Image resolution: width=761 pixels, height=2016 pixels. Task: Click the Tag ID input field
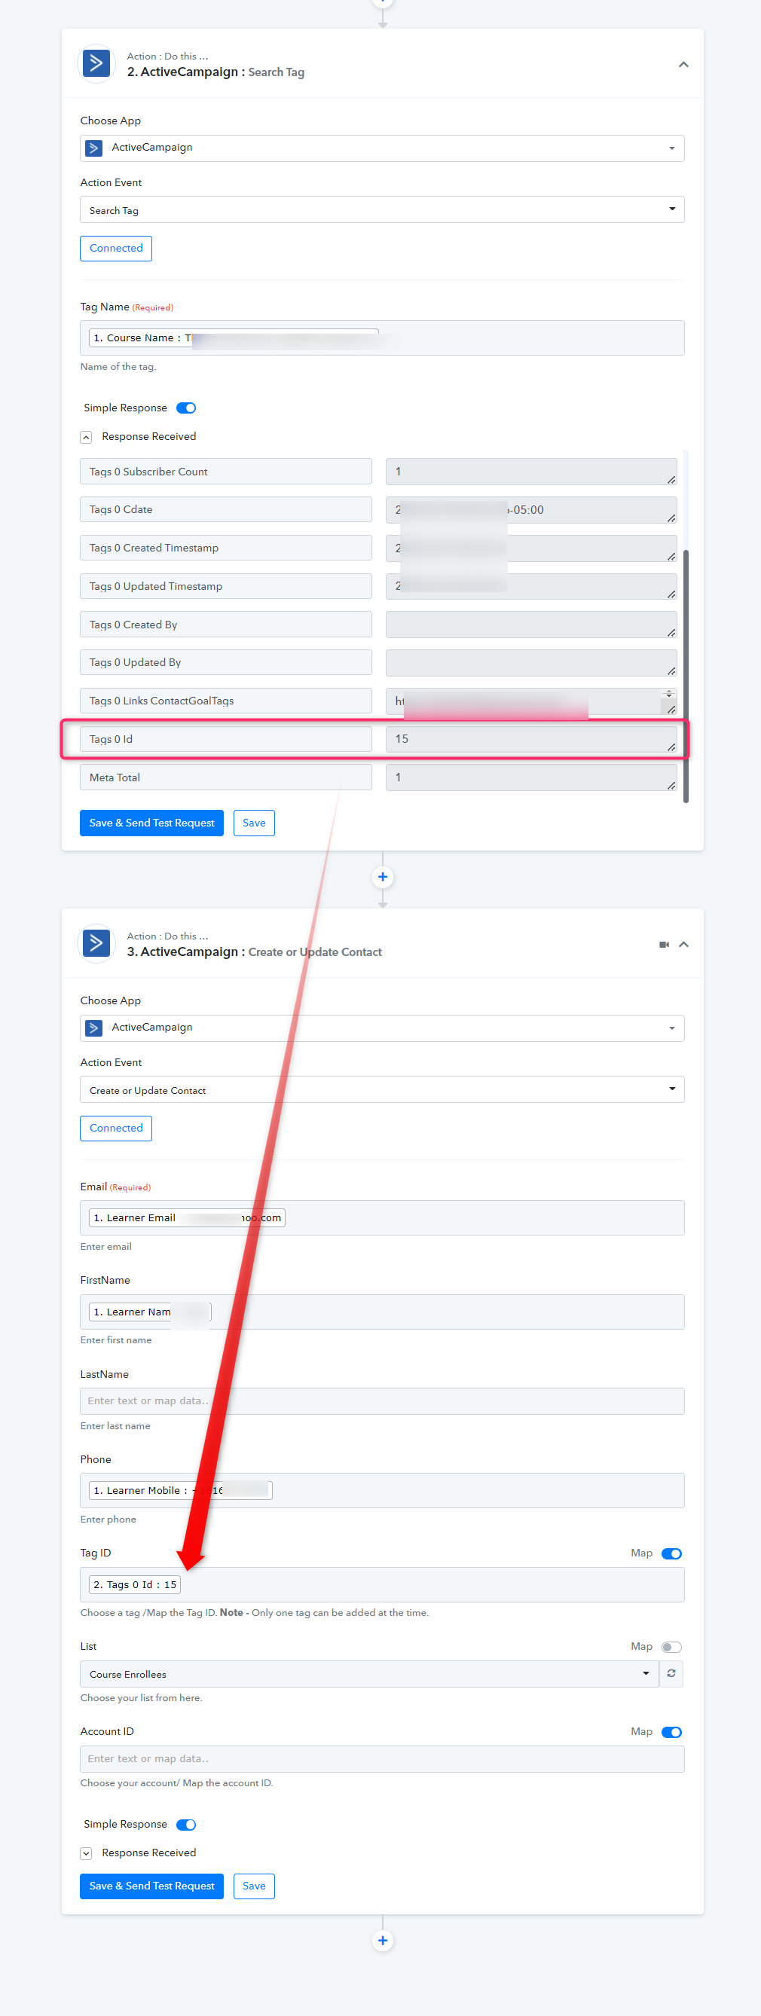click(x=382, y=1584)
